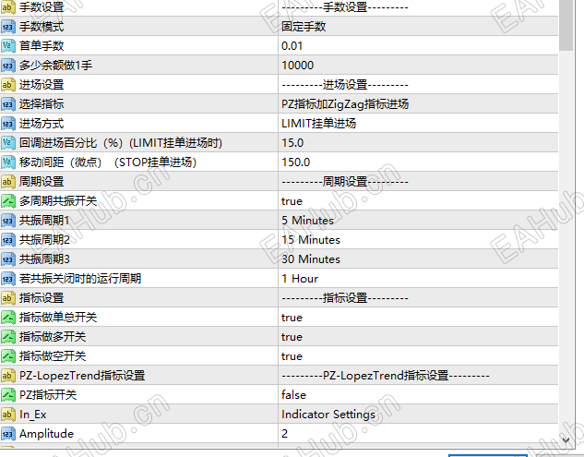Open 选择指标 dropdown showing PZ指标加ZigZag指标进场

pos(418,104)
